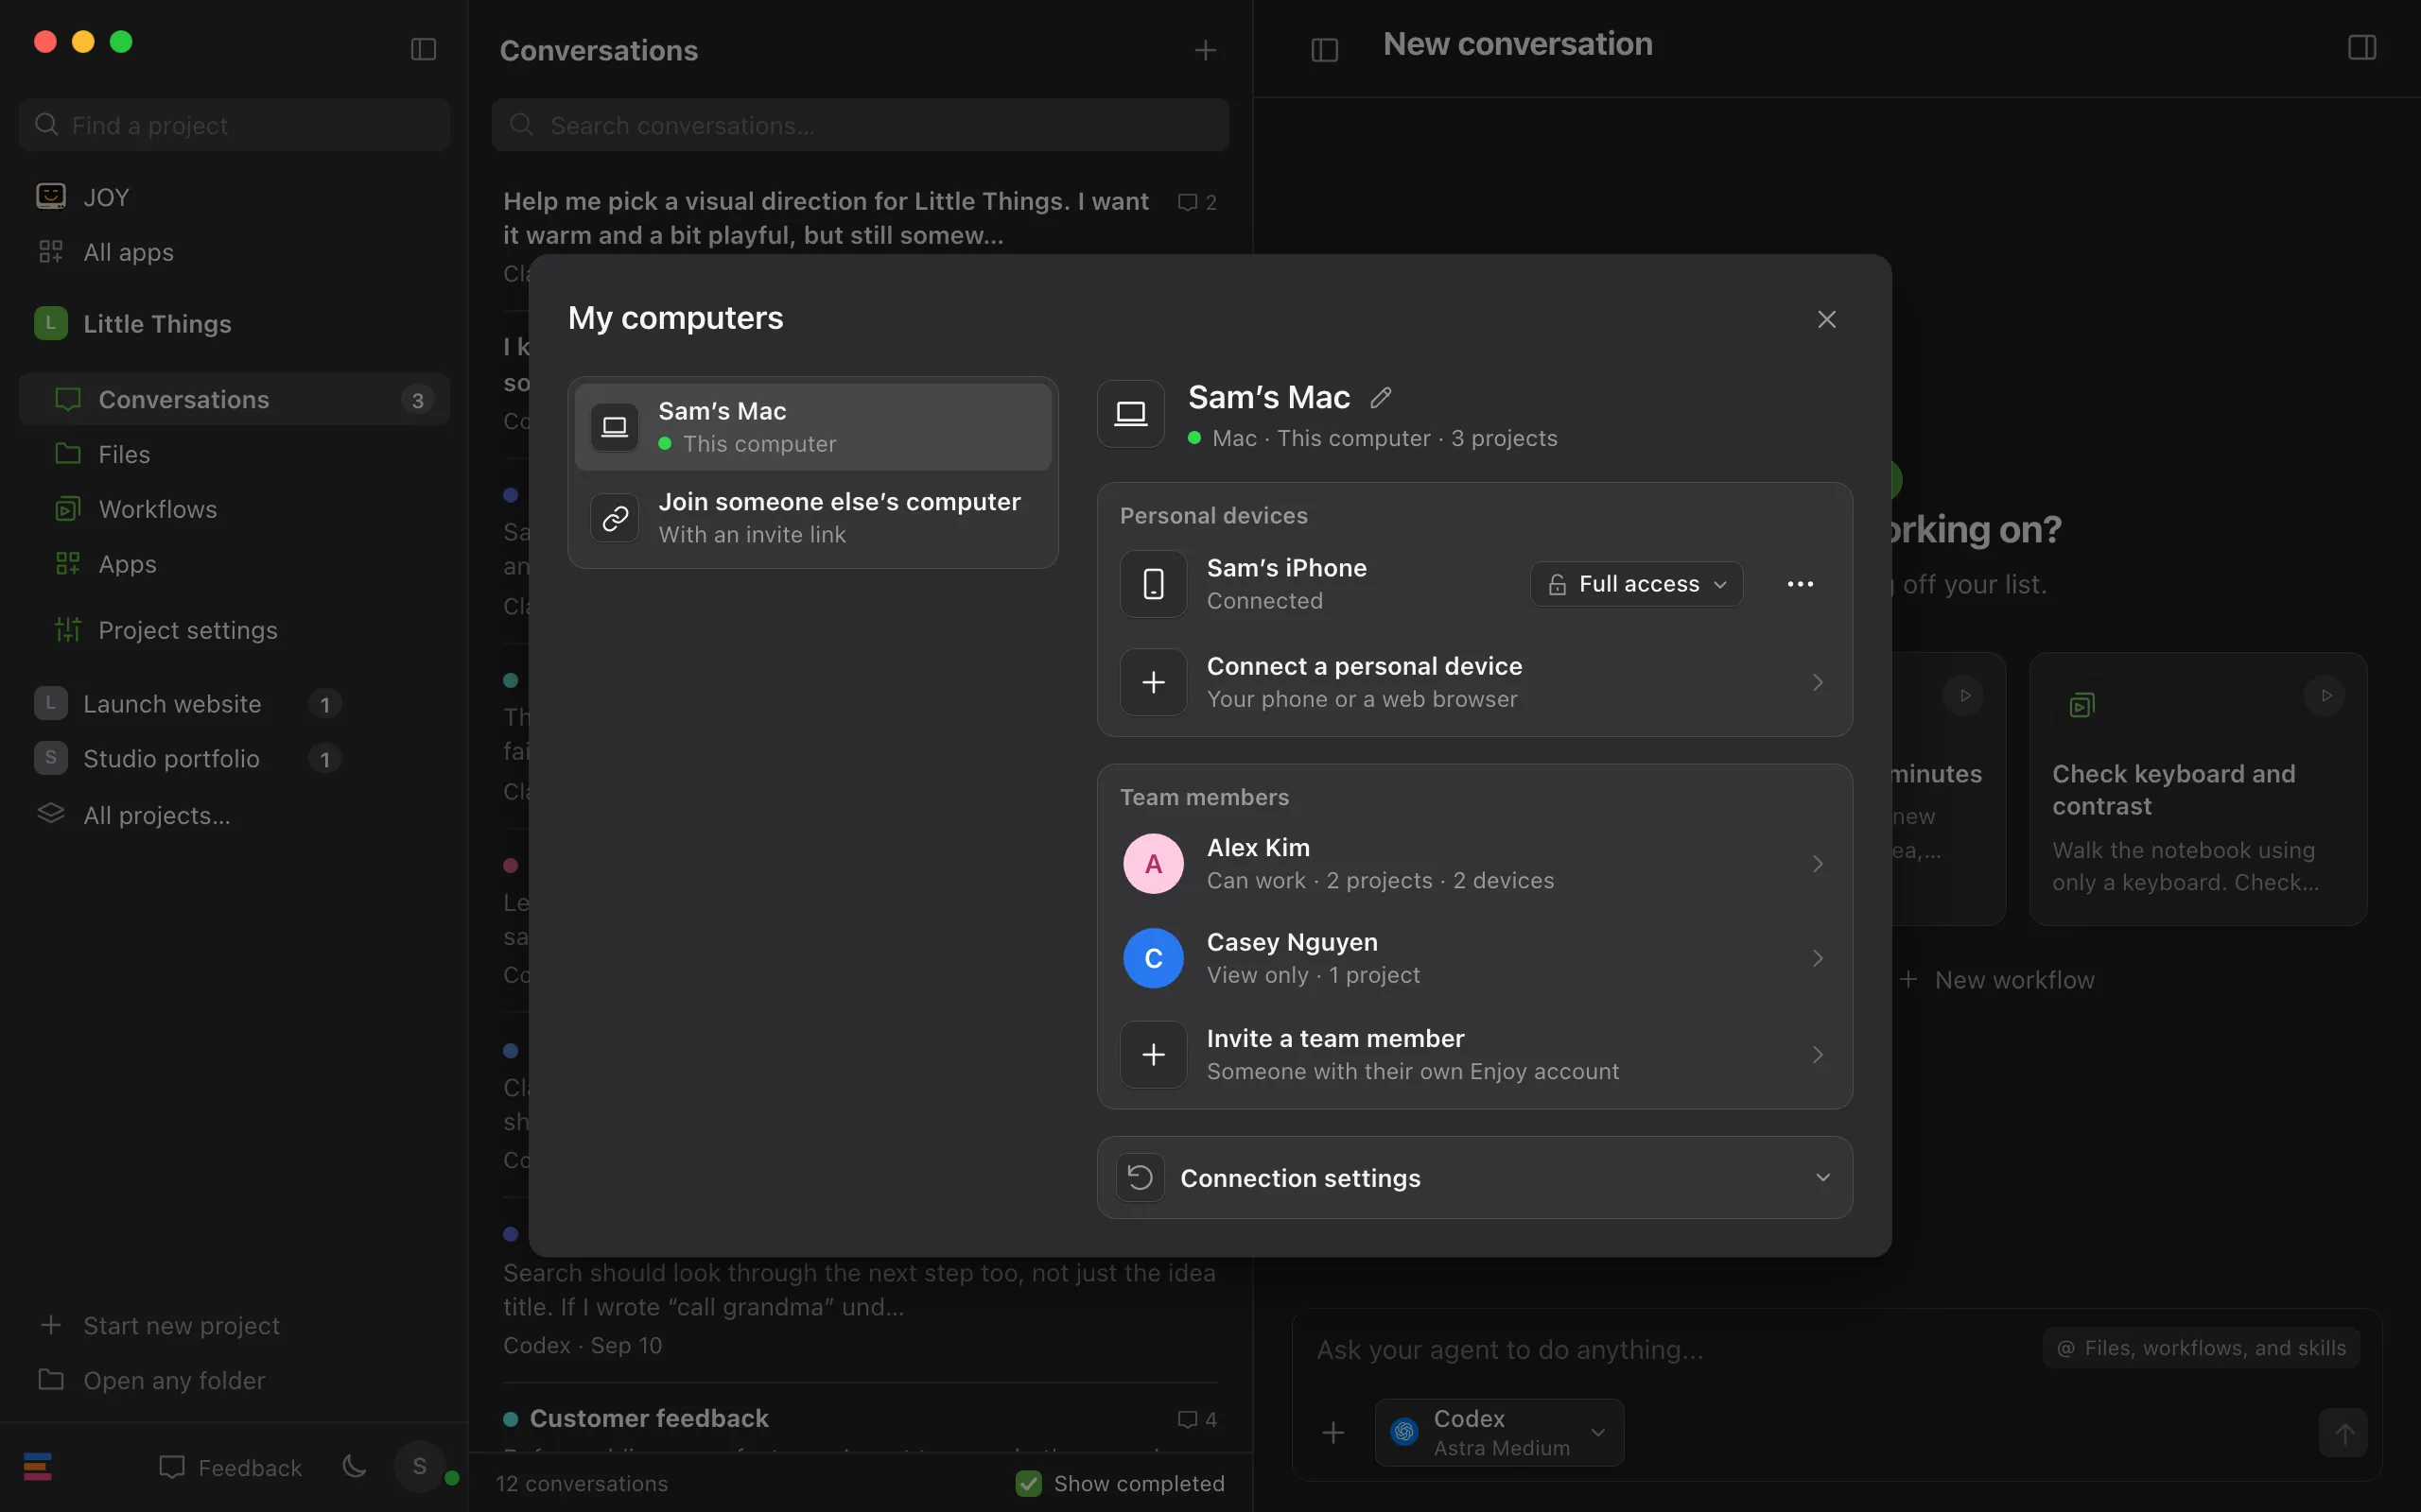Click the plus icon for Invite a team member
The image size is (2421, 1512).
(x=1154, y=1054)
